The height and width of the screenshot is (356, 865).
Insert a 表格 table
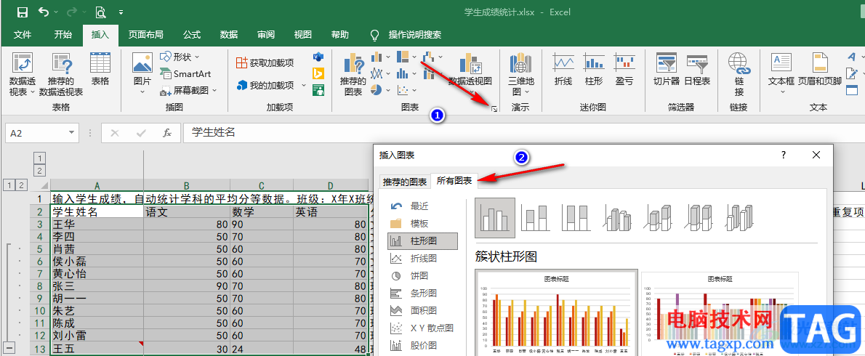100,69
